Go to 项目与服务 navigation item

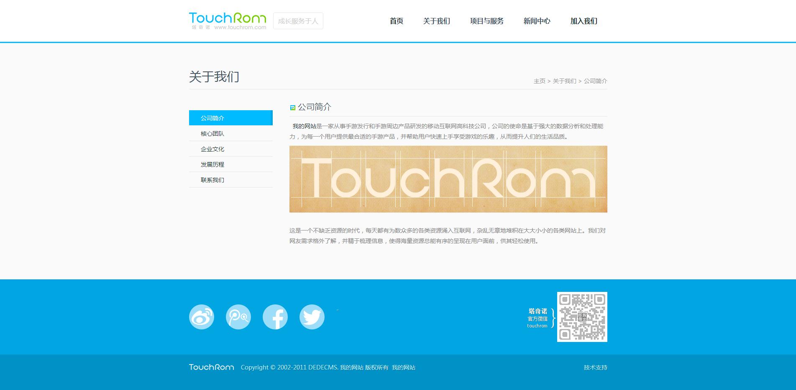[x=487, y=21]
